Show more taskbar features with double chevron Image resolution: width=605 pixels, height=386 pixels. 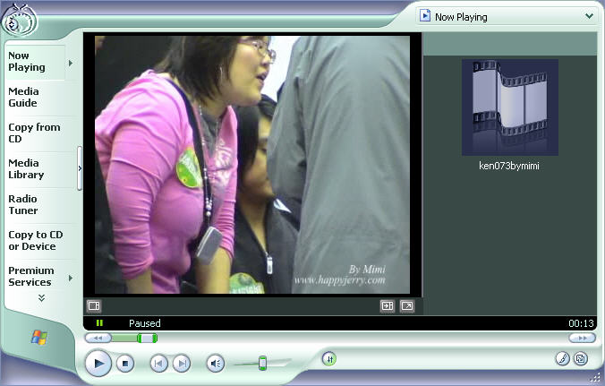[x=42, y=298]
